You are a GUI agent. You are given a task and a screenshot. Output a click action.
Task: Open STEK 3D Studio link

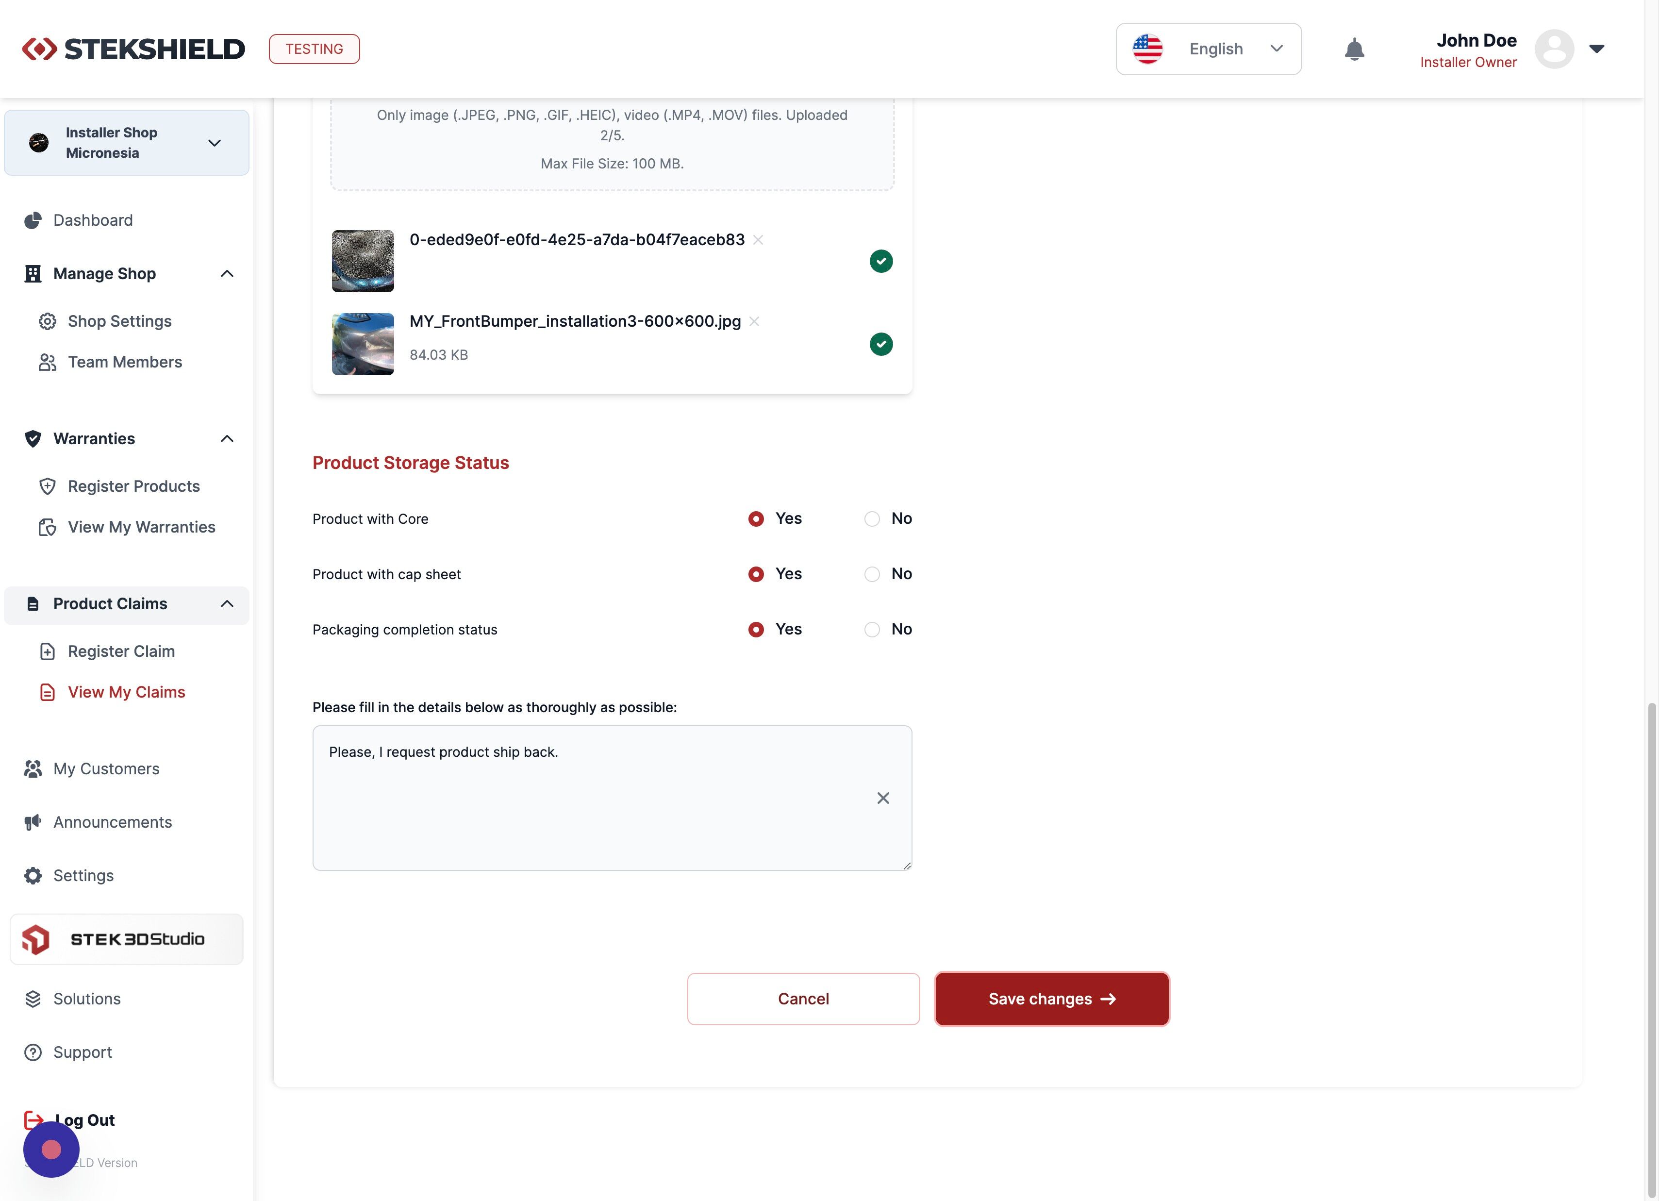coord(127,939)
